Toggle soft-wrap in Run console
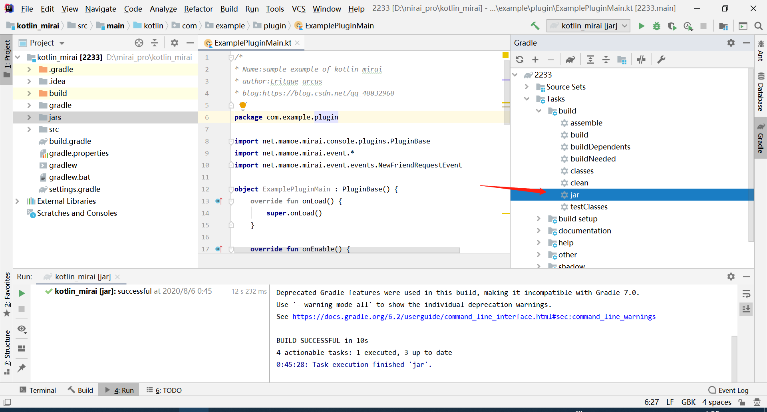 [x=746, y=294]
